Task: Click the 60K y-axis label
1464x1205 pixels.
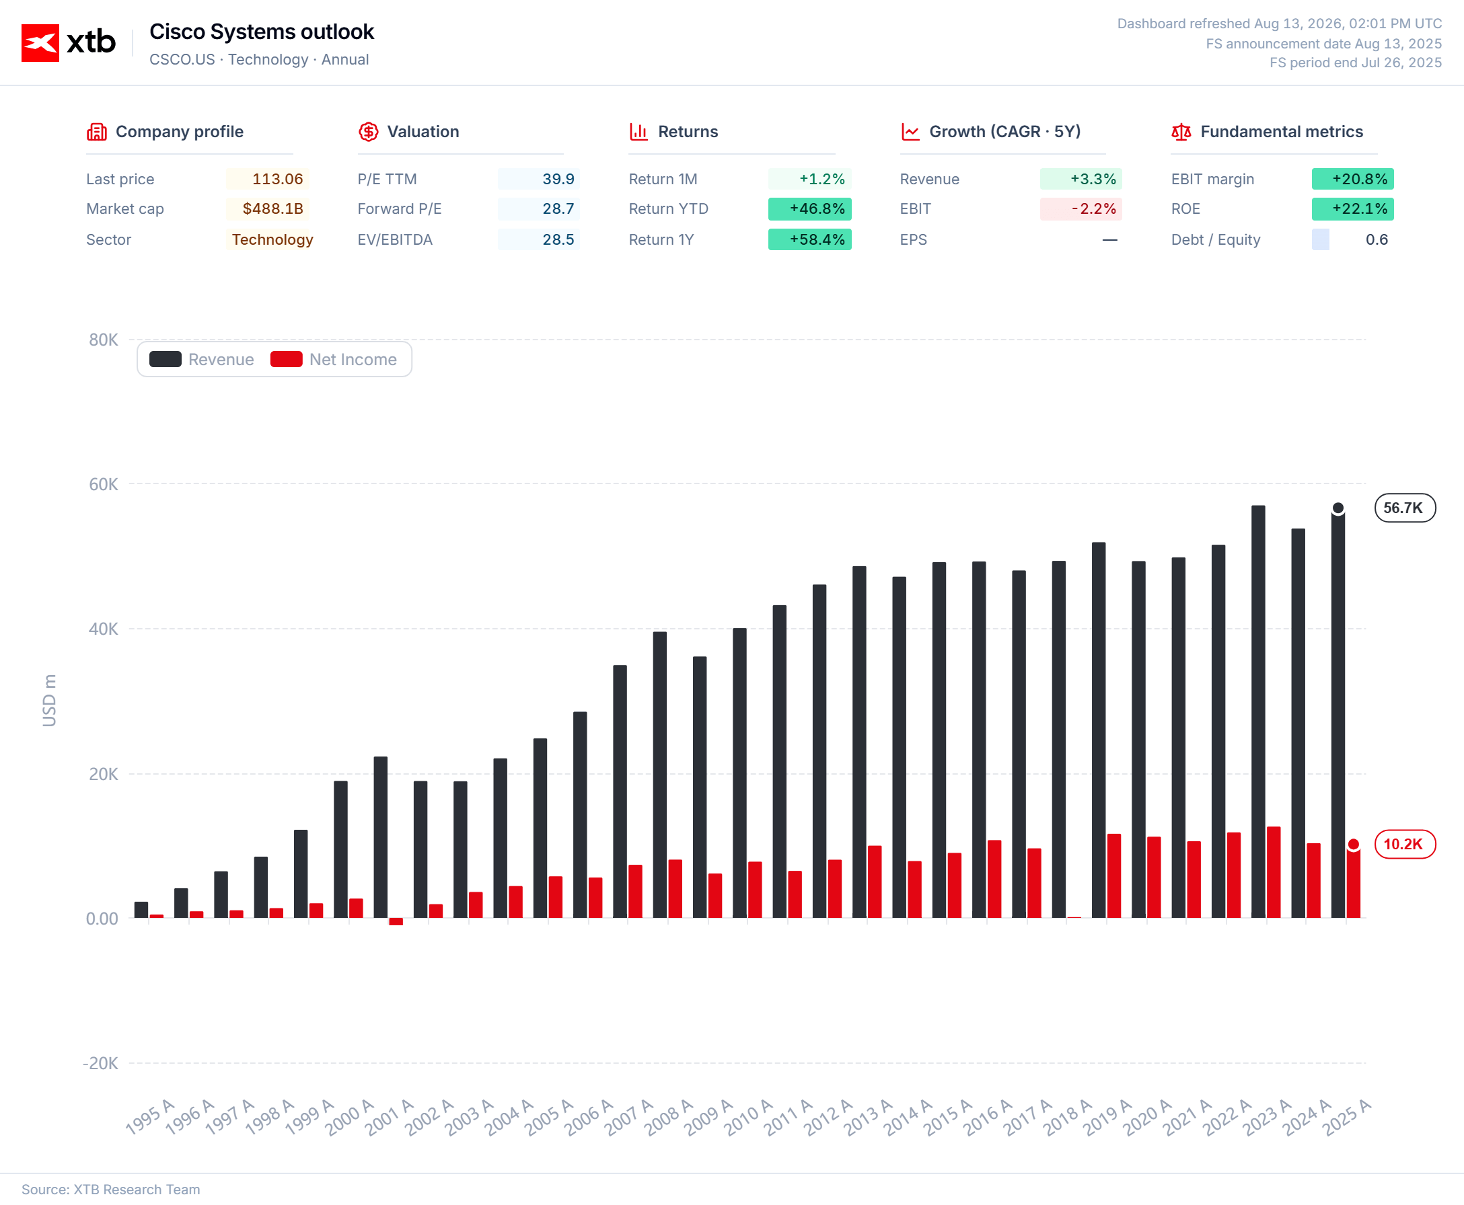Action: [x=104, y=485]
